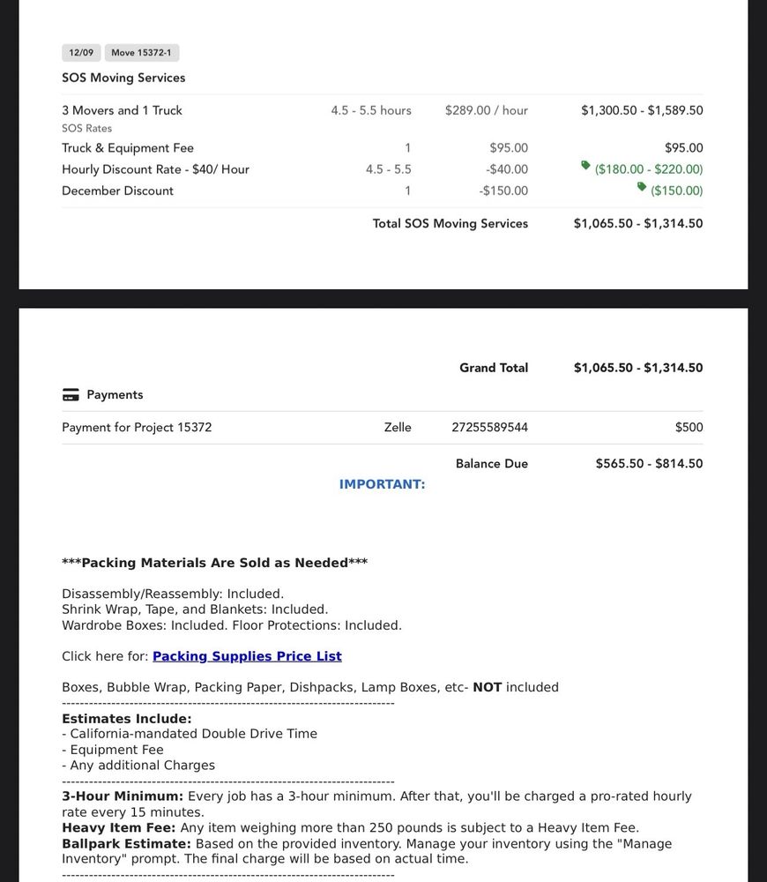Screen dimensions: 767x882
Task: Click the credit card icon next to Payments
Action: pyautogui.click(x=71, y=395)
